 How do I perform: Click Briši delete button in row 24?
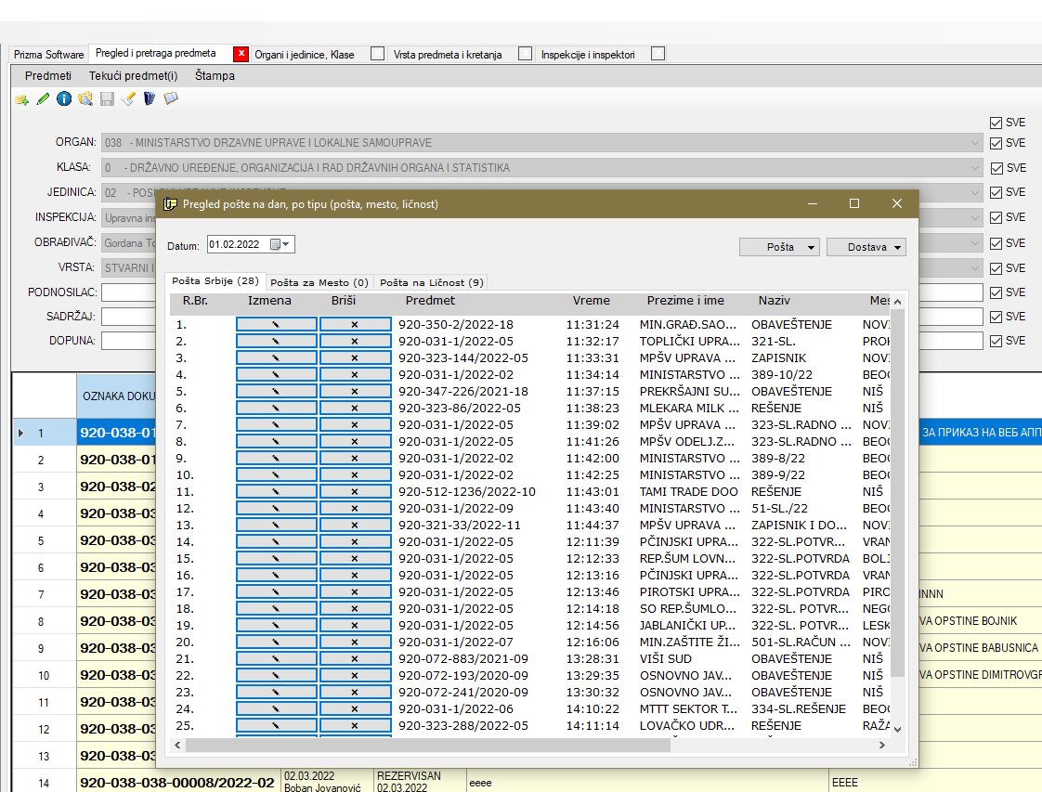tap(355, 709)
